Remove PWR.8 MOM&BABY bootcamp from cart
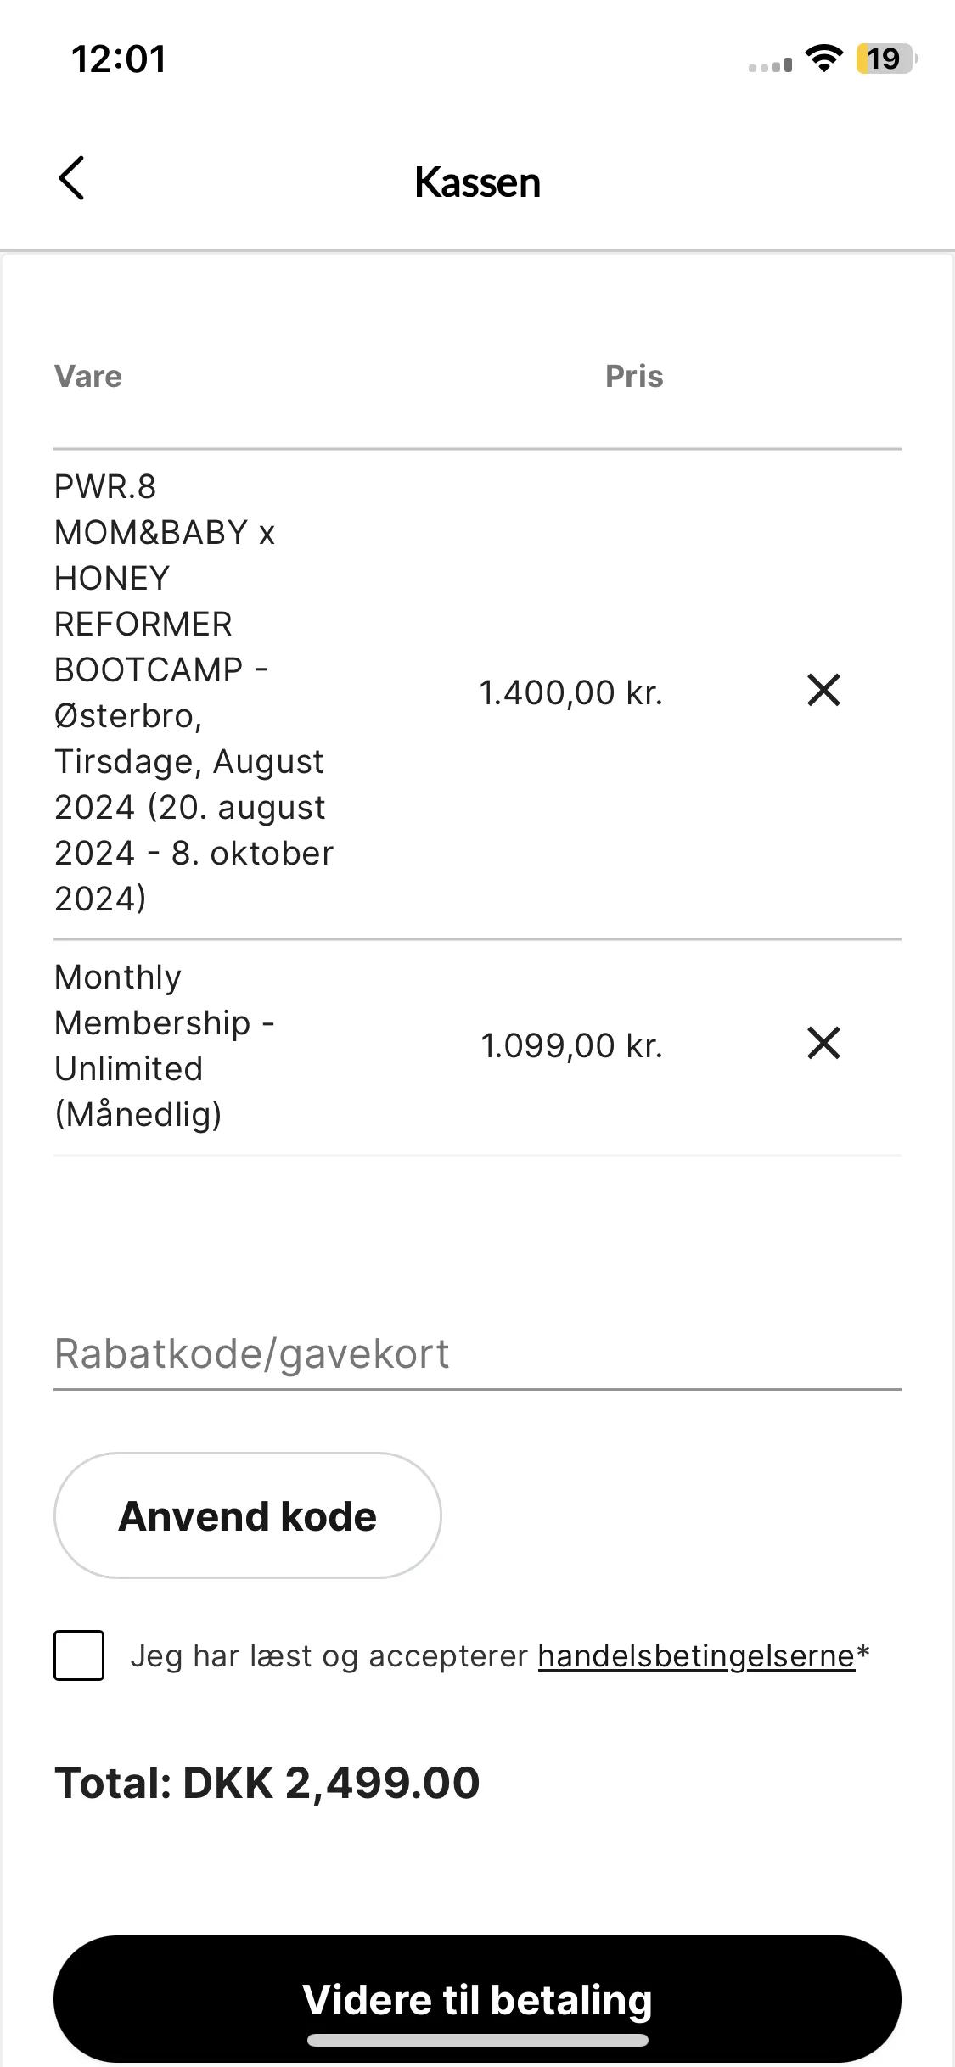This screenshot has width=955, height=2067. [823, 690]
